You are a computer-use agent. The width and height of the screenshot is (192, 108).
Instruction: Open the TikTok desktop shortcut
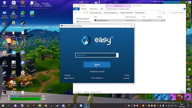(x=23, y=24)
